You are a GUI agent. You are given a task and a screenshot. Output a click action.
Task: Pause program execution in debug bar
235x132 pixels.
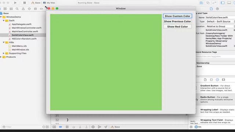tap(67, 127)
